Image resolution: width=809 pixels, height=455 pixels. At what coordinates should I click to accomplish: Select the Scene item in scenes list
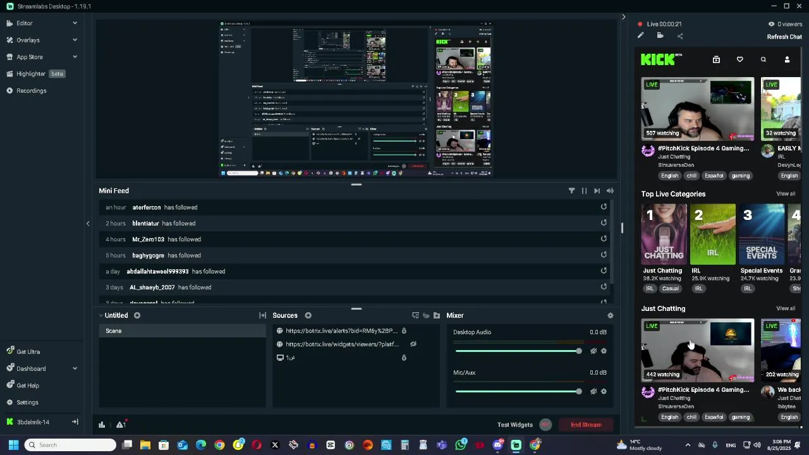pyautogui.click(x=182, y=331)
